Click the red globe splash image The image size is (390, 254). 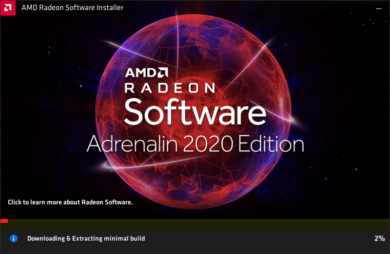pyautogui.click(x=193, y=112)
